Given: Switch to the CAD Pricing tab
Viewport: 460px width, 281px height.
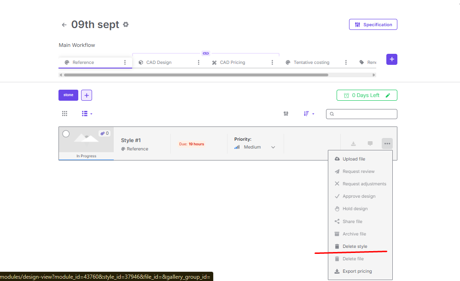Looking at the screenshot, I should (x=233, y=63).
